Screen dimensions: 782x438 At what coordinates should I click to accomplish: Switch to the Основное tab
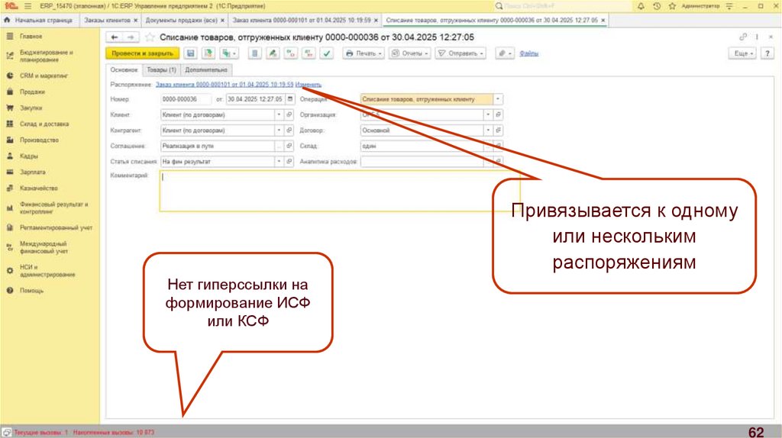[124, 69]
